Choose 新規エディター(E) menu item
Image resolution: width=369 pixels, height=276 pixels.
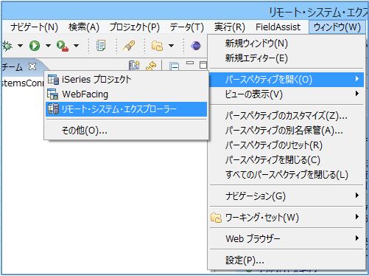point(287,58)
